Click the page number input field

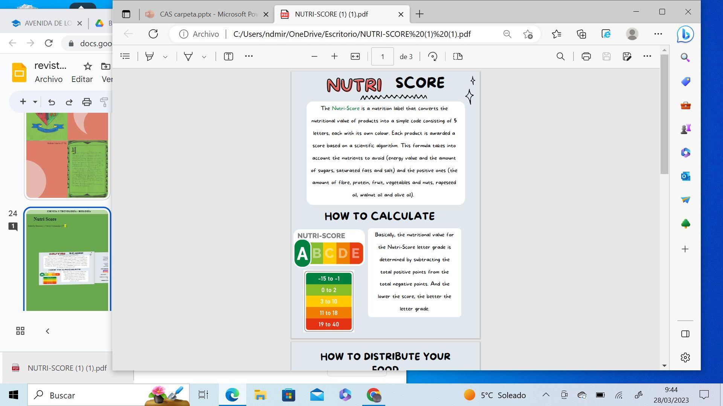tap(382, 56)
